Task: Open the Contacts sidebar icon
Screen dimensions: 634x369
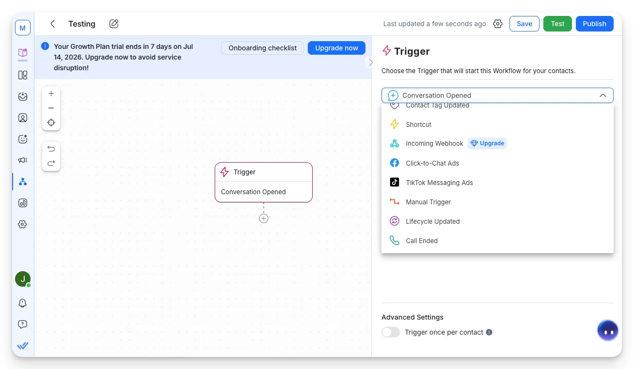Action: 23,118
